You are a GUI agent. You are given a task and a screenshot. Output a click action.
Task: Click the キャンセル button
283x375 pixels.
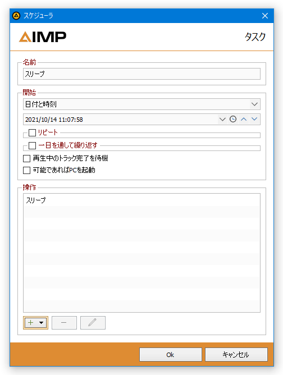click(236, 354)
